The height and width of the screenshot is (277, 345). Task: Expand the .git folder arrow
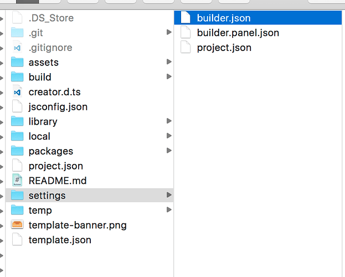coord(168,33)
